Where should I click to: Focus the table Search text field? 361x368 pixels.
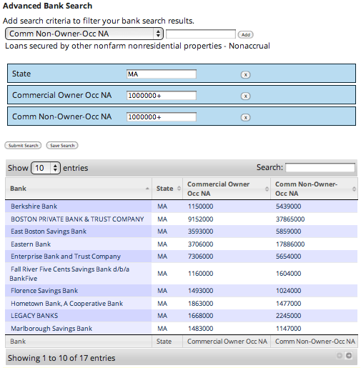(320, 167)
